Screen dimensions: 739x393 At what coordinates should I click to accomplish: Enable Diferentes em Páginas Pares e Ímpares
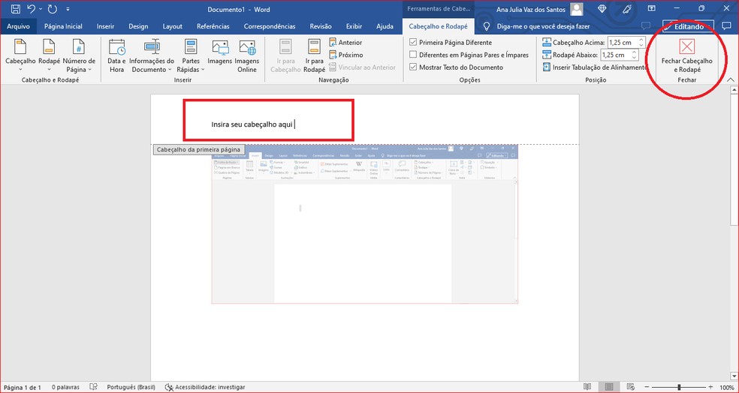click(413, 55)
